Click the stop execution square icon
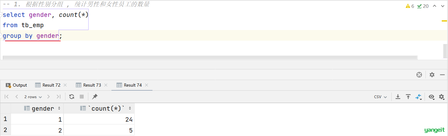Screen dimensions: 448x136 (x=82, y=97)
